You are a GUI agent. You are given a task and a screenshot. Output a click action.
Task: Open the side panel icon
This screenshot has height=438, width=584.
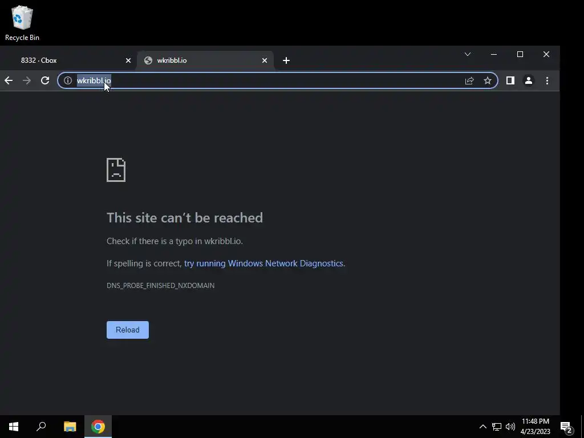click(510, 80)
